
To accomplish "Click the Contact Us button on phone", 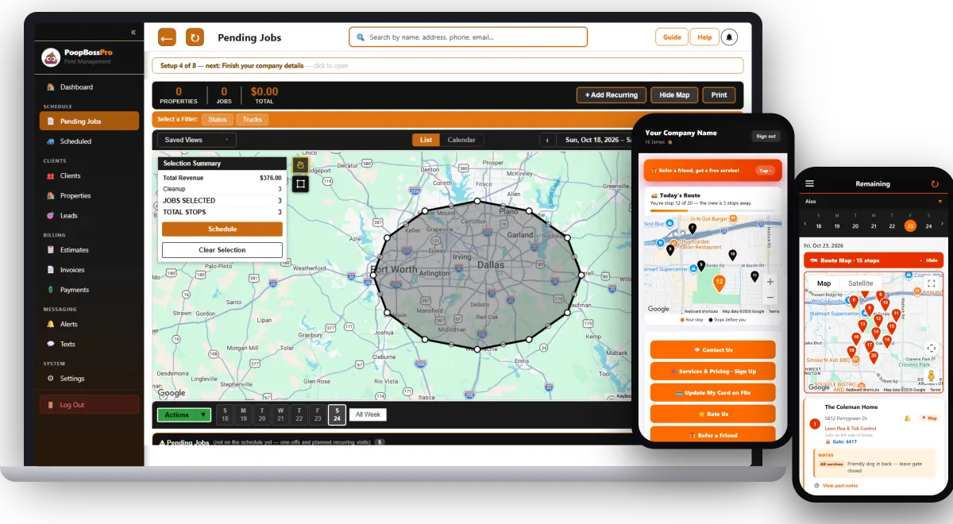I will [713, 350].
